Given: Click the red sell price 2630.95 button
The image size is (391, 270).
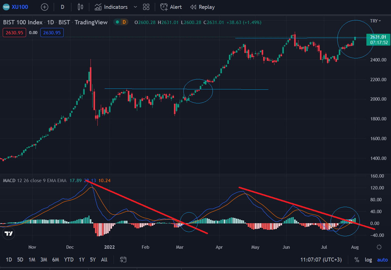Looking at the screenshot, I should click(14, 33).
